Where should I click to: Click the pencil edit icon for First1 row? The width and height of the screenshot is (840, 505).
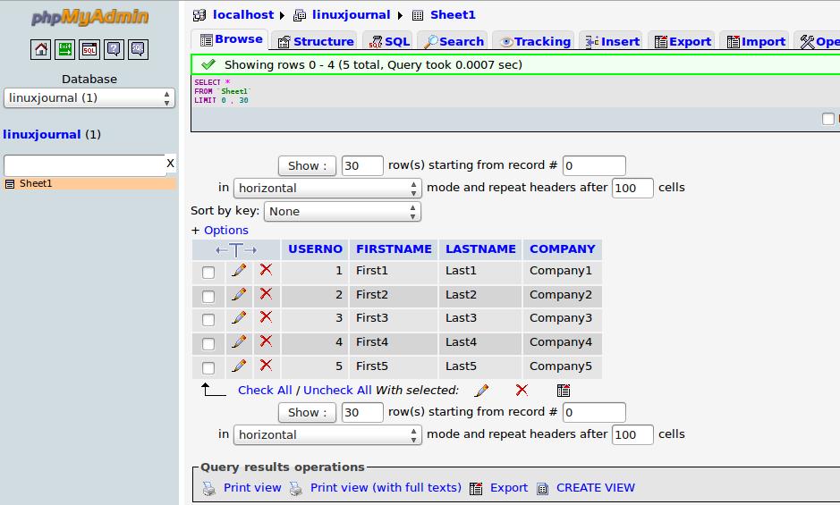[239, 270]
